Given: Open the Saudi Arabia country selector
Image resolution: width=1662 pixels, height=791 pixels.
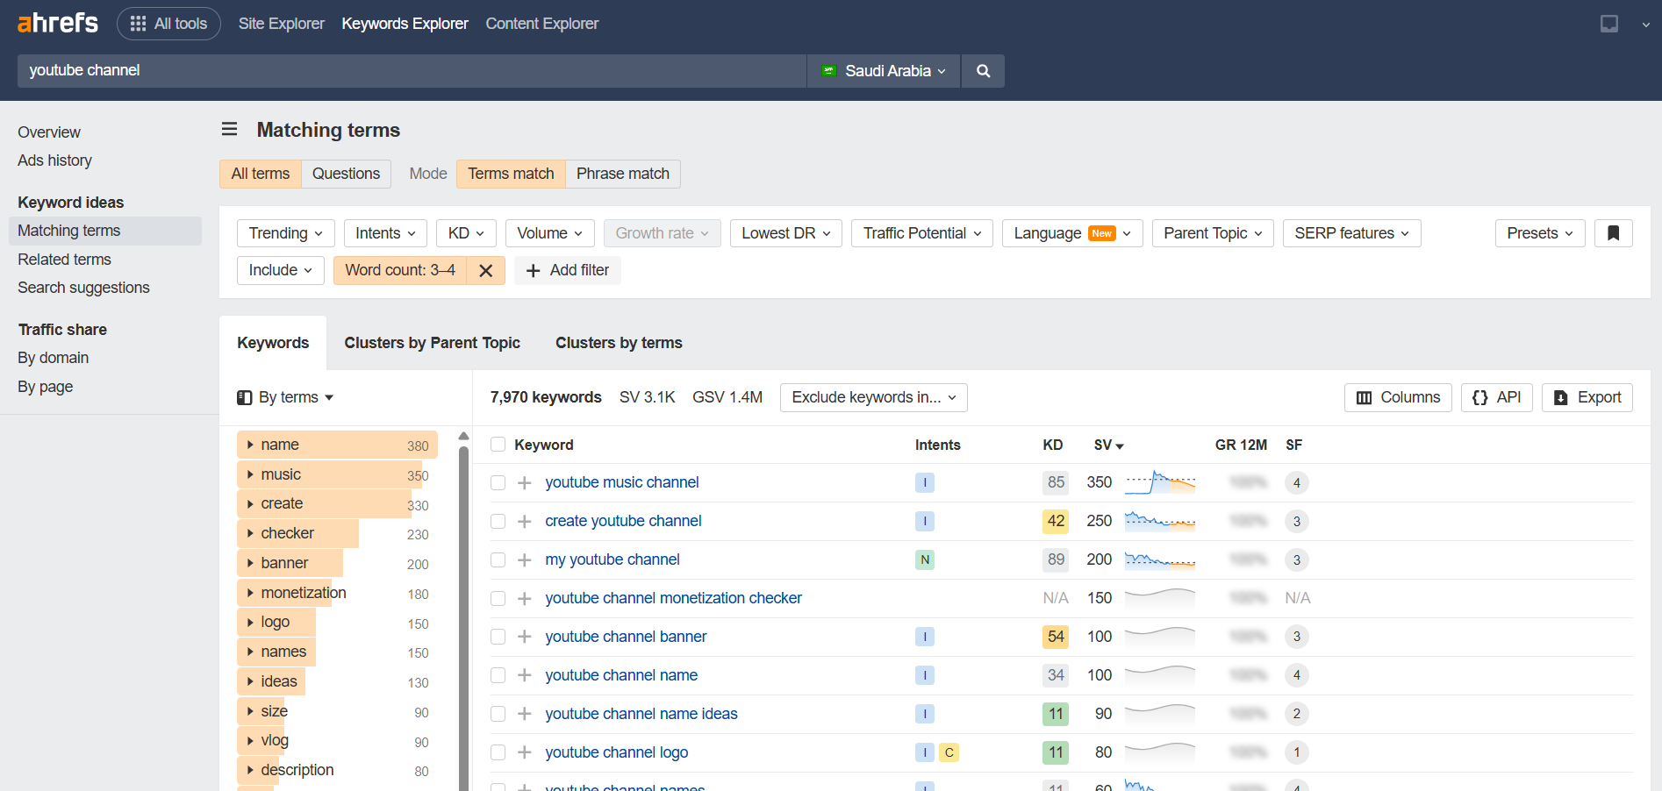Looking at the screenshot, I should tap(884, 71).
